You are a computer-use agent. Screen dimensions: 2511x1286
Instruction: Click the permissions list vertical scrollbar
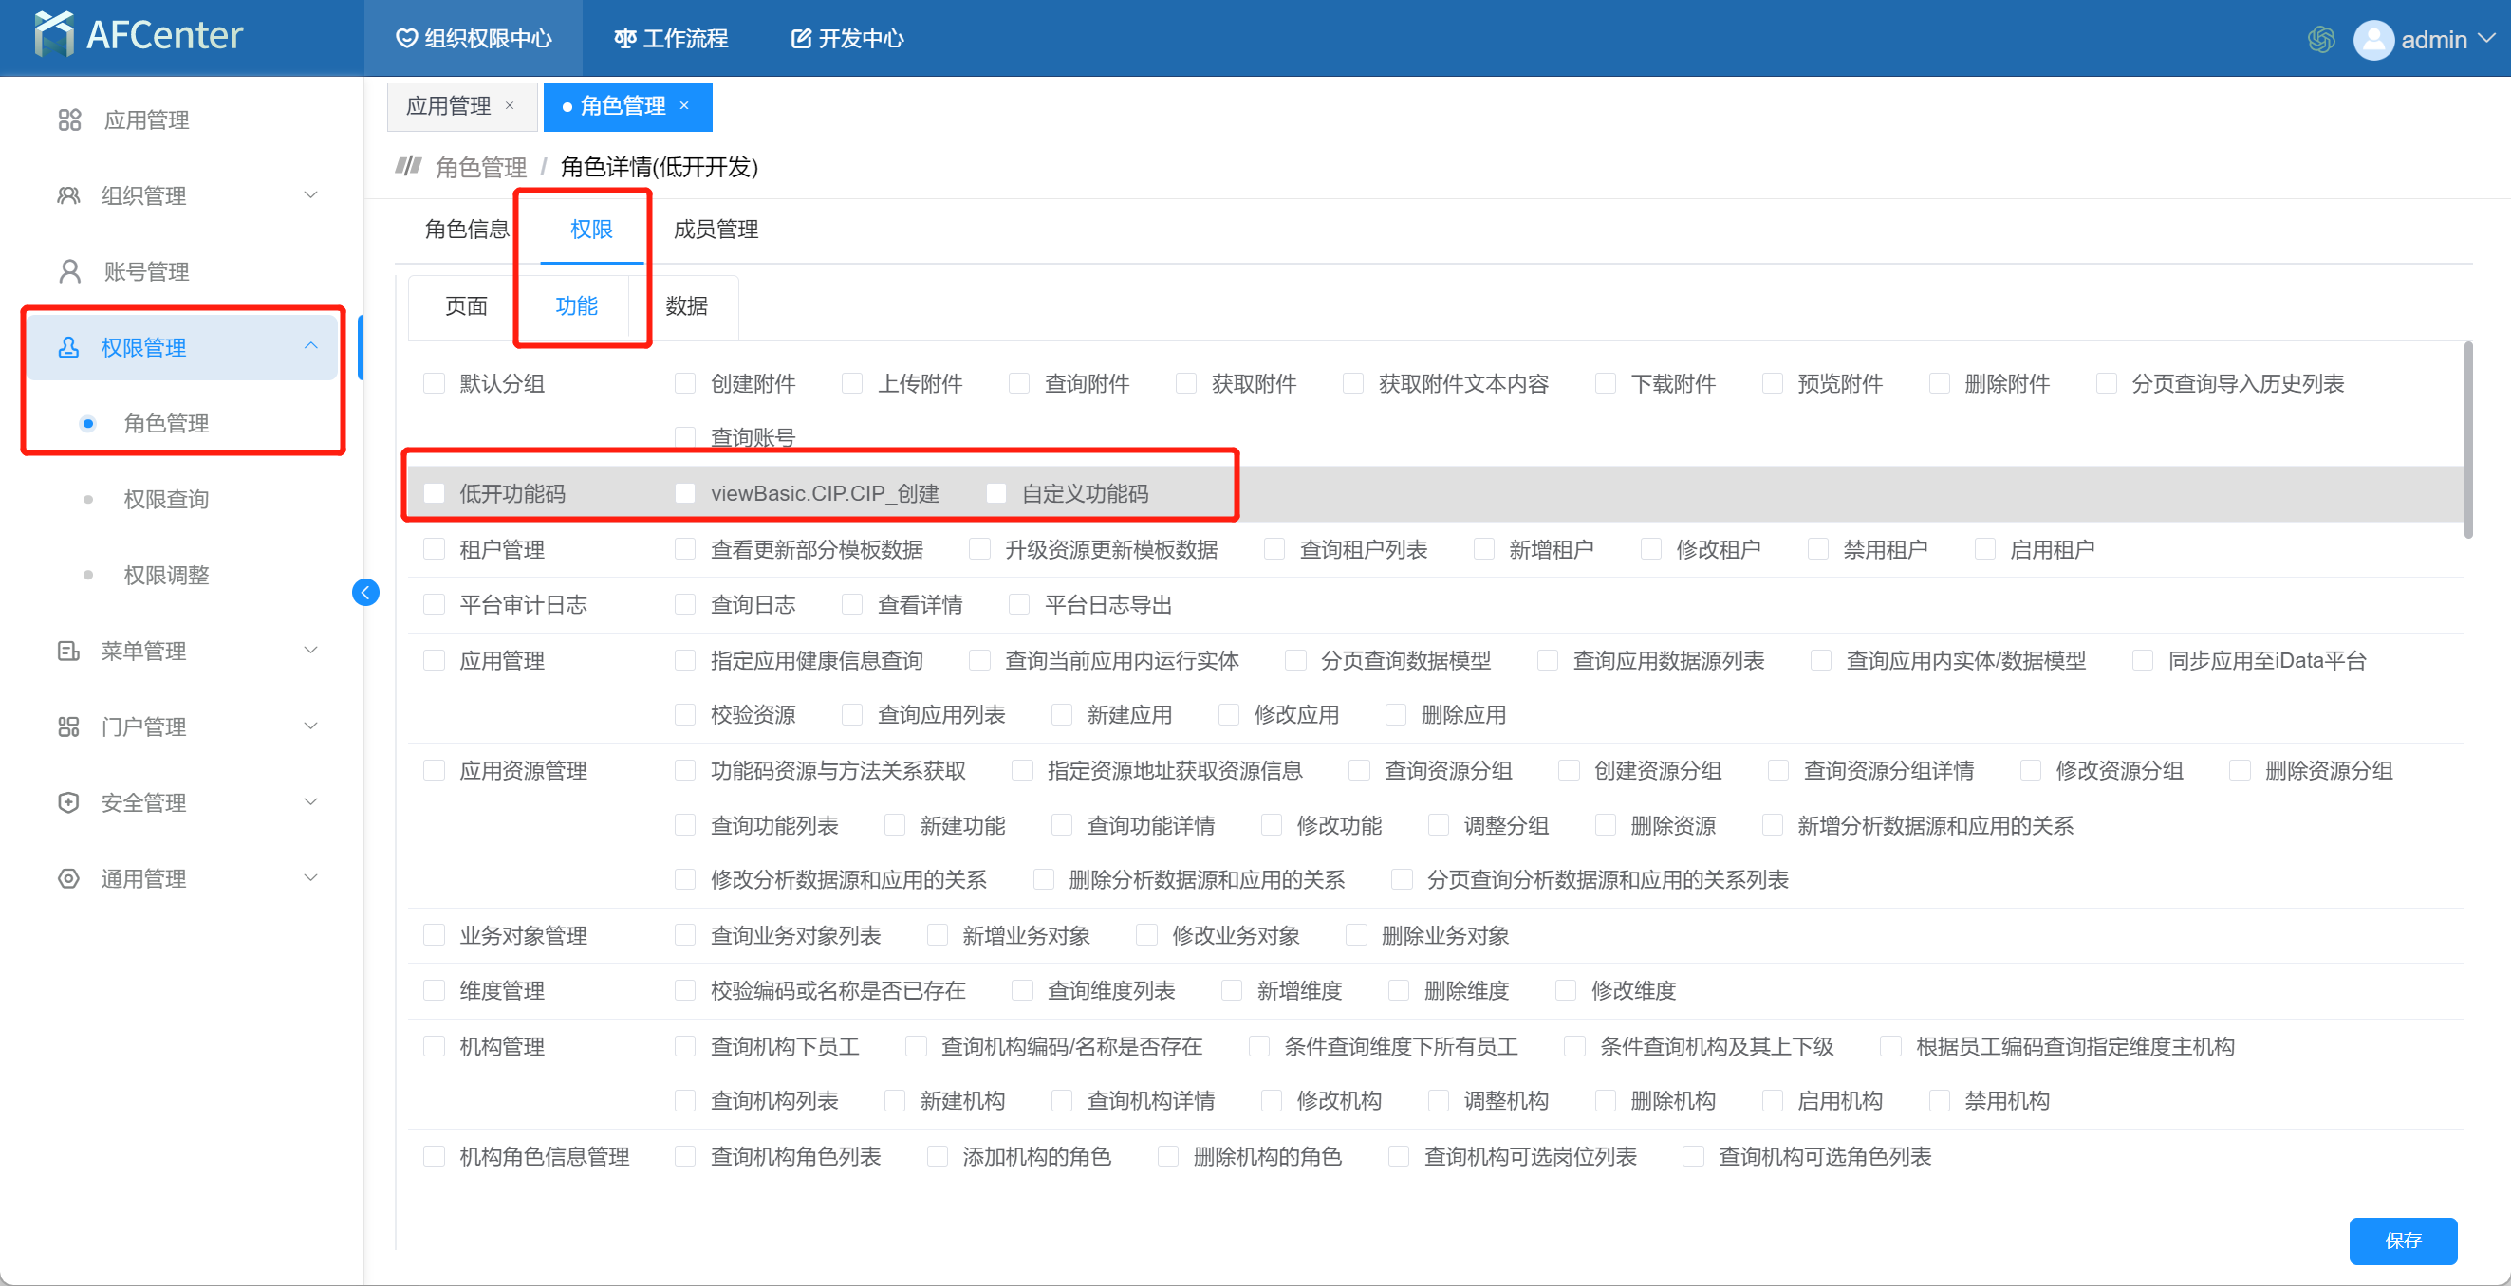pyautogui.click(x=2468, y=438)
